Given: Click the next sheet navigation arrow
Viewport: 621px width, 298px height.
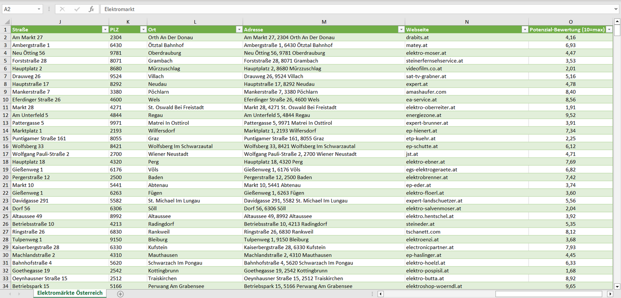Looking at the screenshot, I should click(20, 294).
